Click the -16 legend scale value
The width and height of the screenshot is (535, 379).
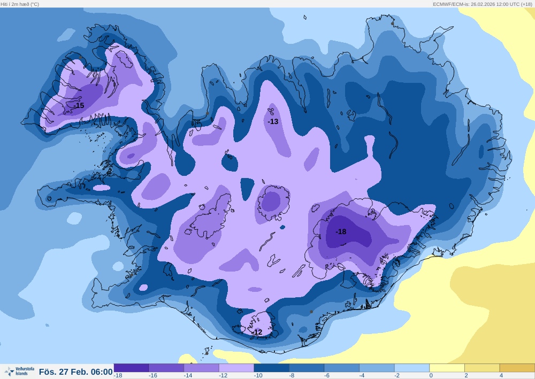pos(153,376)
